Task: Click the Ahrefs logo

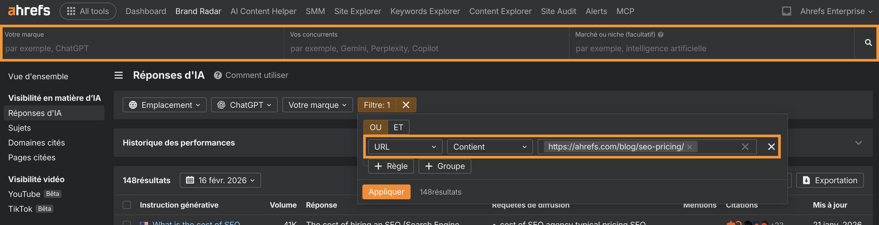Action: (29, 11)
